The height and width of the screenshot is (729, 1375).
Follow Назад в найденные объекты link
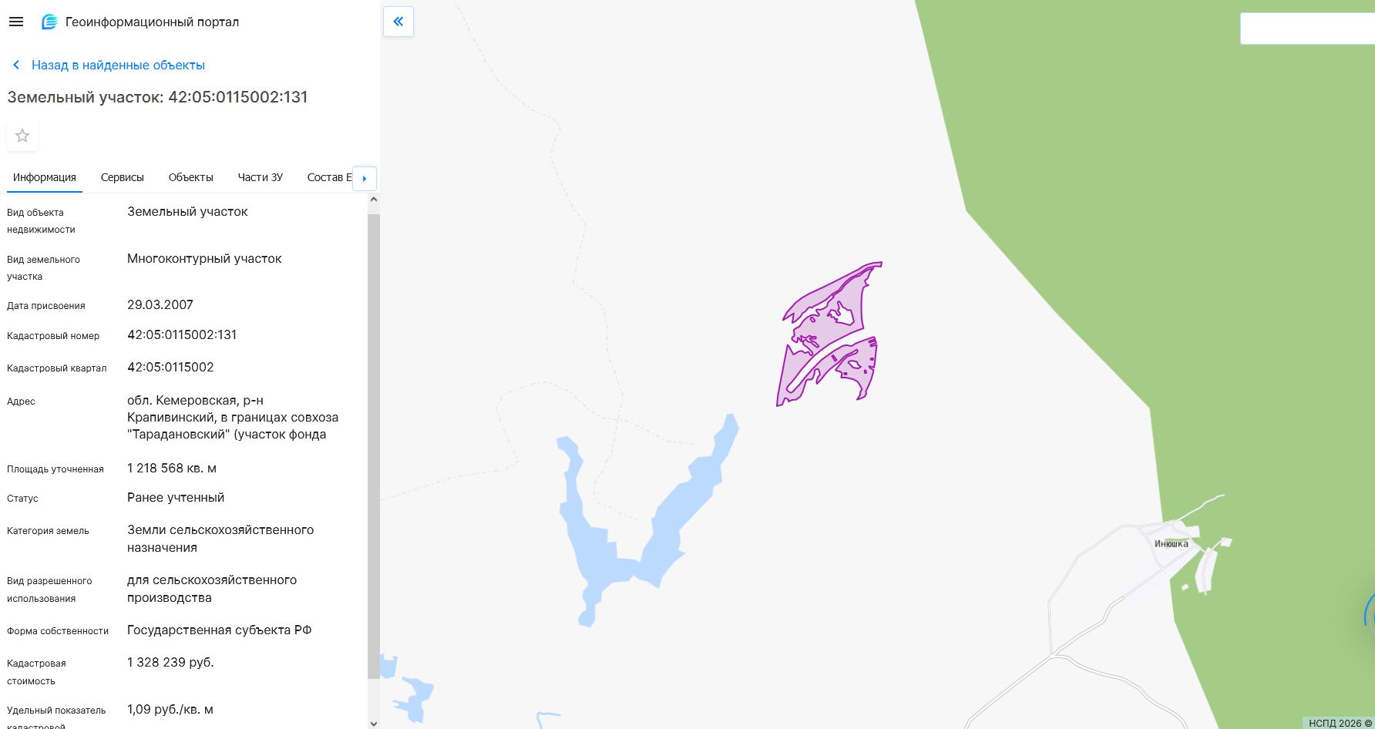(118, 66)
